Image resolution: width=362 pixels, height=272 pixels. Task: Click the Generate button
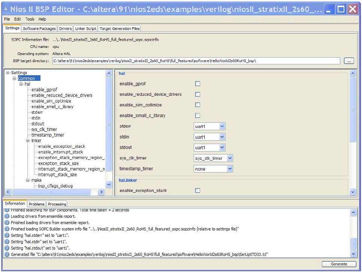tap(339, 264)
